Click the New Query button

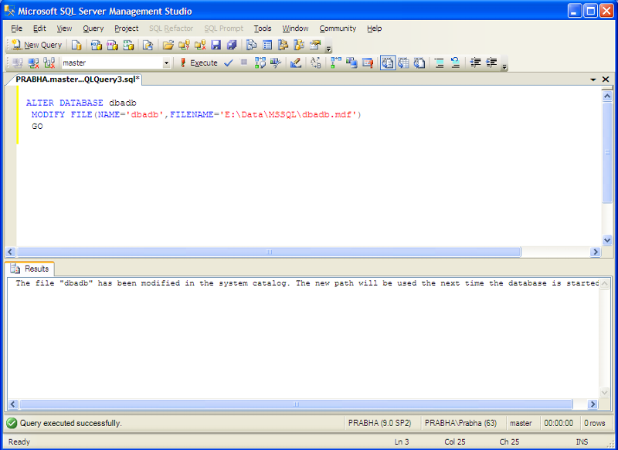[x=36, y=45]
